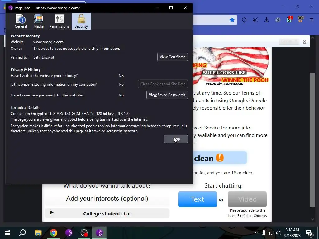Click the Win extension icon
This screenshot has height=239, width=319.
pyautogui.click(x=301, y=19)
